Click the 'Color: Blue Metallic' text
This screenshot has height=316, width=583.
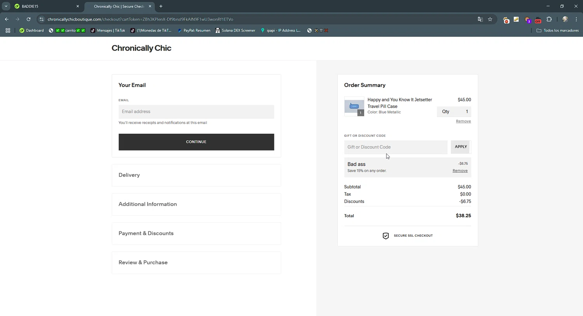click(384, 112)
